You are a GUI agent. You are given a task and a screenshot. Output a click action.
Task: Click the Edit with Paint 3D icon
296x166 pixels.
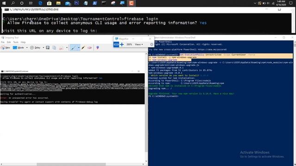(98, 48)
